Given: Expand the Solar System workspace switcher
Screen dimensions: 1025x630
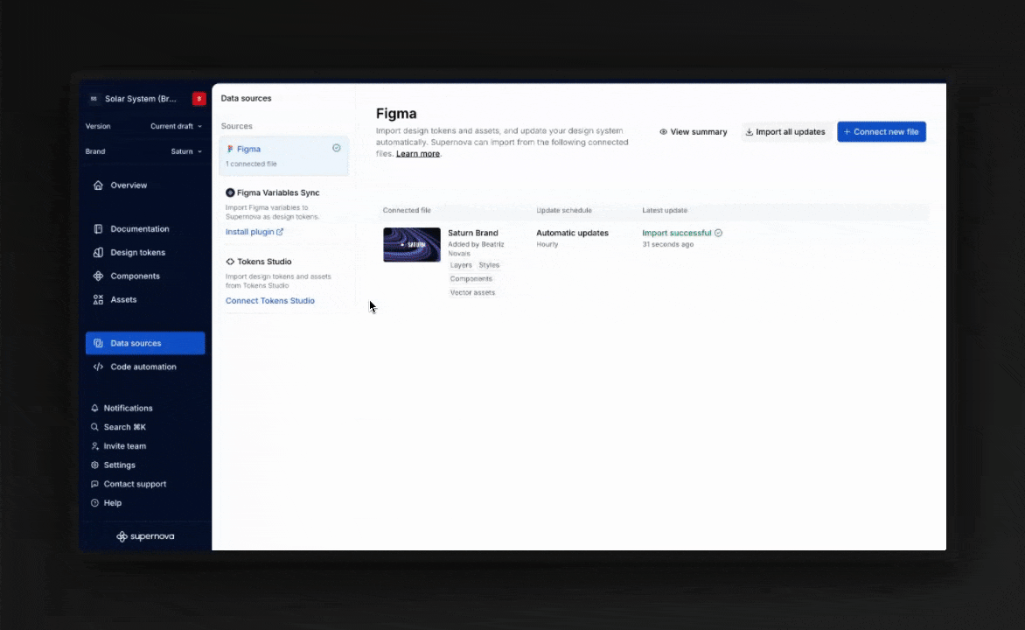Looking at the screenshot, I should 140,99.
